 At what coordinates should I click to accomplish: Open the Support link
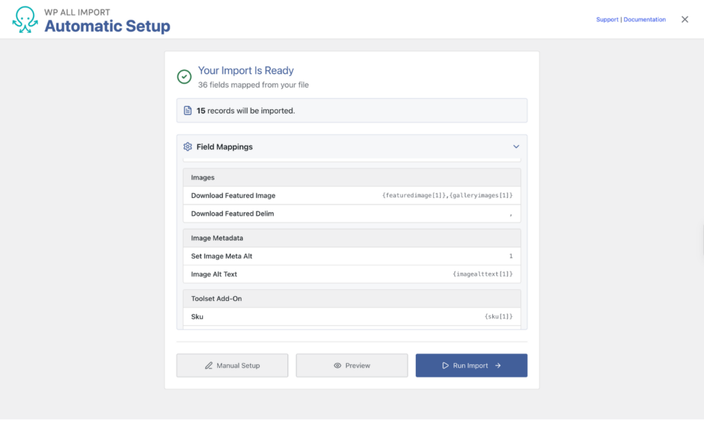(607, 19)
